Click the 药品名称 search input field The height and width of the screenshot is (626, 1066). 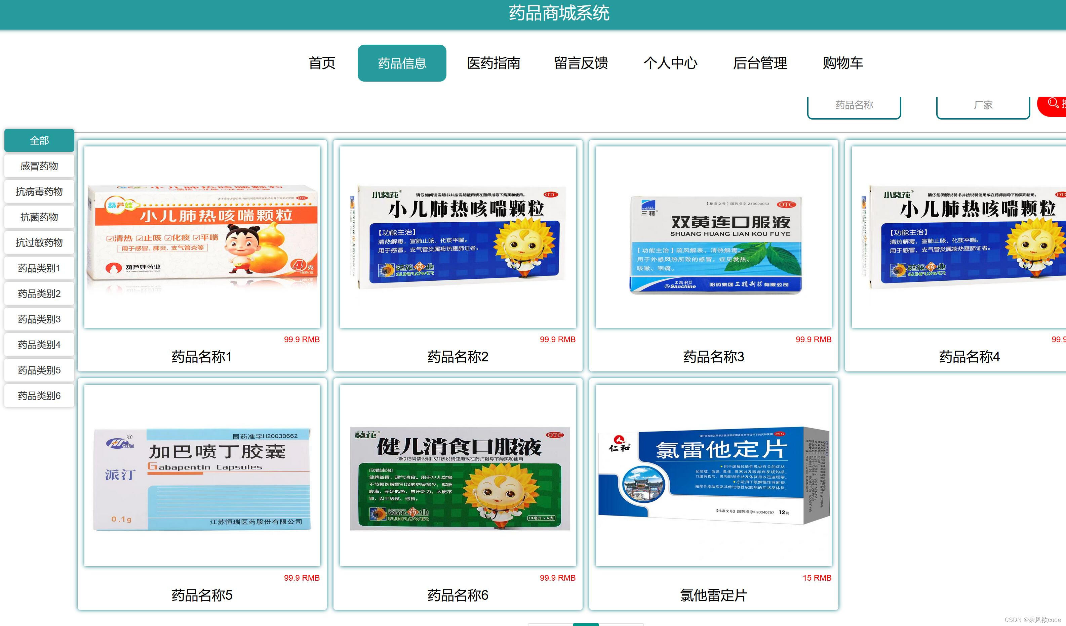(854, 104)
